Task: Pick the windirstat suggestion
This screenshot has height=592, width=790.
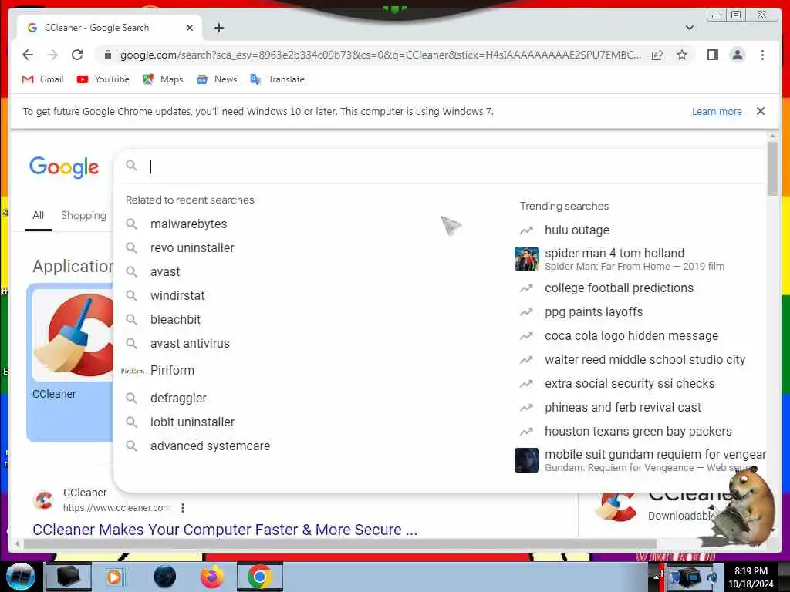Action: [177, 295]
